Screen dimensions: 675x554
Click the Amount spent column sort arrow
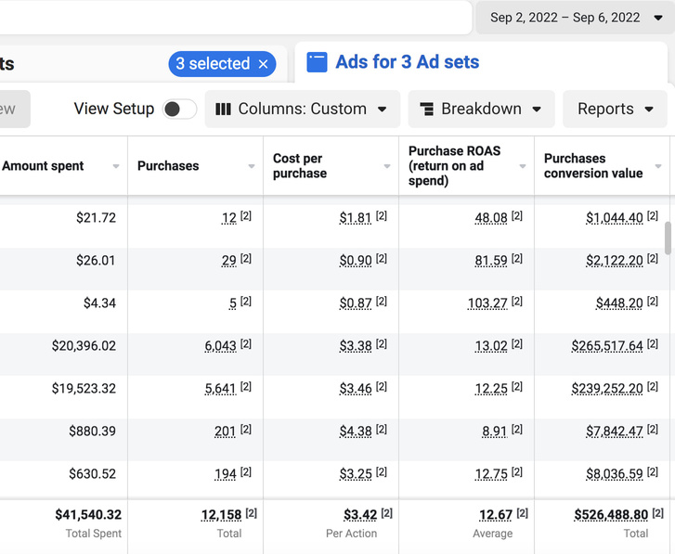pos(116,167)
